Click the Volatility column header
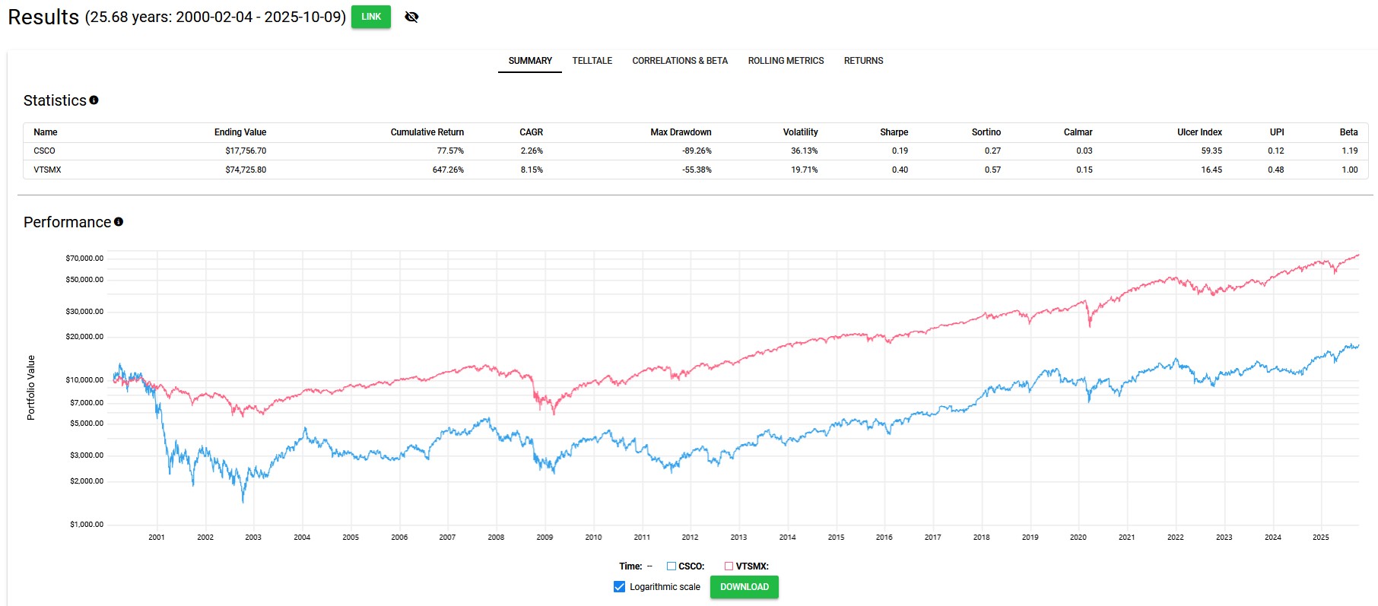 pyautogui.click(x=801, y=132)
